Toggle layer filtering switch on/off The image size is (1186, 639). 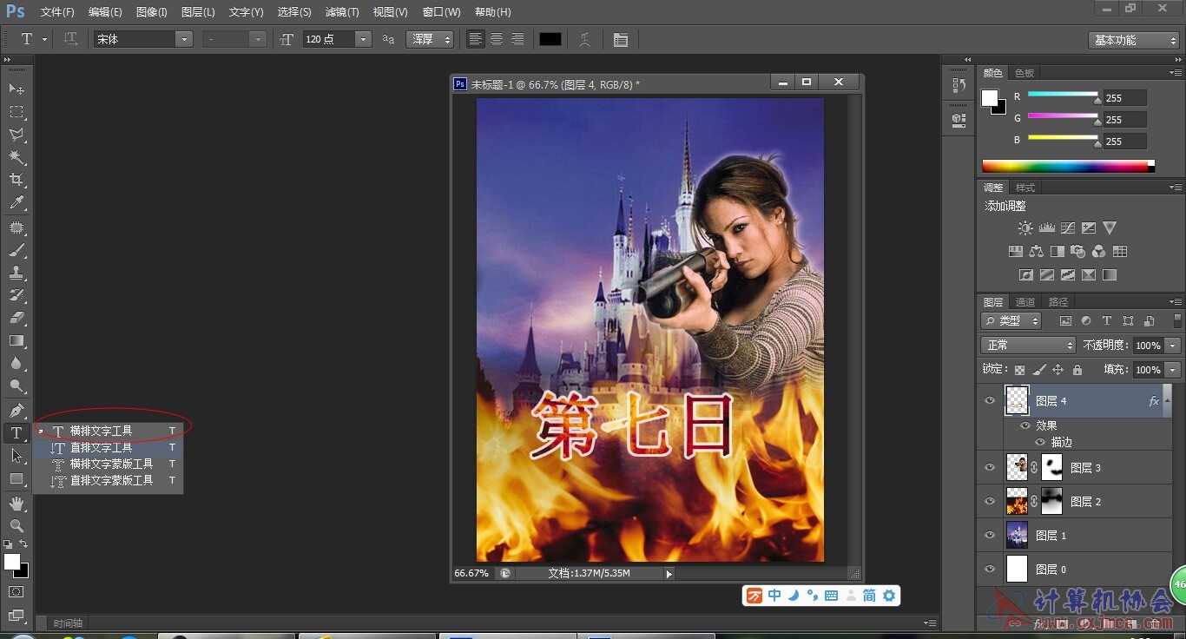1177,321
